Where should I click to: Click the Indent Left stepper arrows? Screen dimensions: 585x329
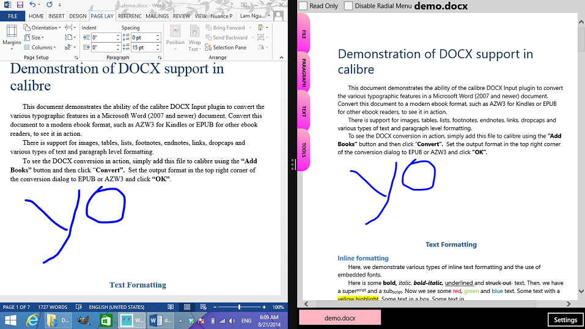[118, 37]
